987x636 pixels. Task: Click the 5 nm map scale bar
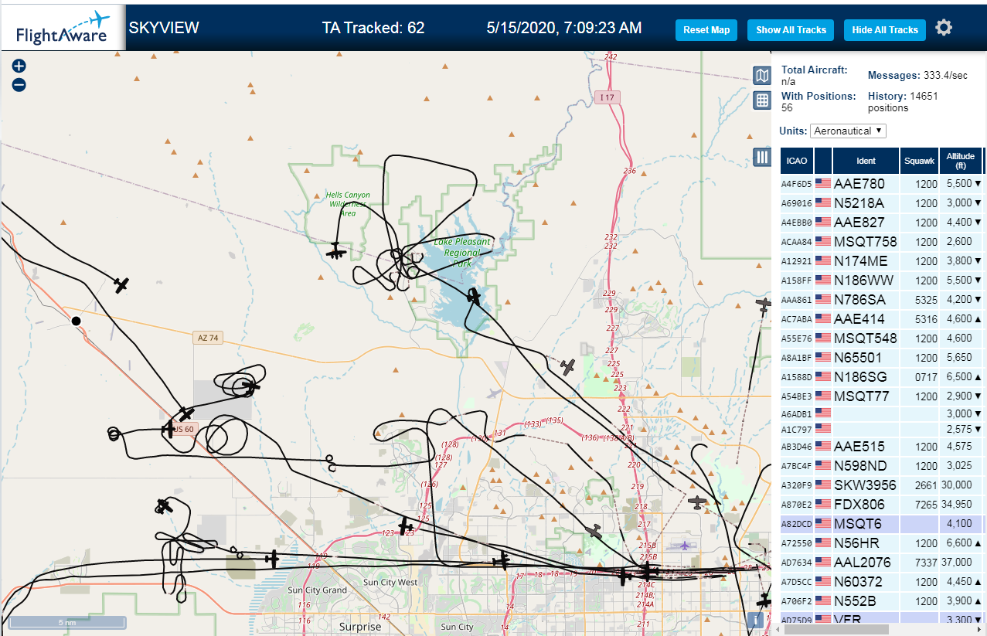pyautogui.click(x=67, y=622)
